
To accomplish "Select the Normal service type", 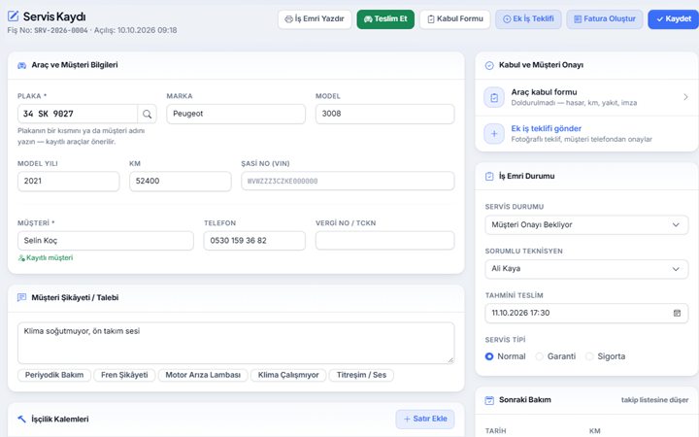I will (489, 356).
